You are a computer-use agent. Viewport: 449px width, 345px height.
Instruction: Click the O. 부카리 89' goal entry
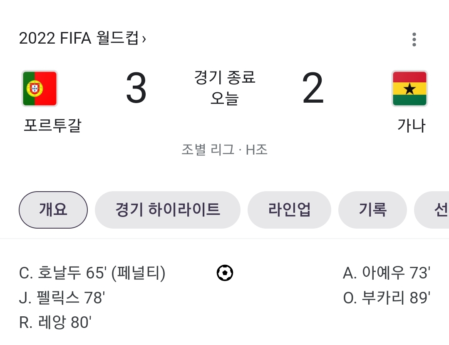click(x=387, y=298)
